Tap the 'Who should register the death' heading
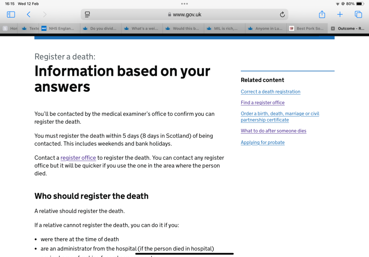The width and height of the screenshot is (369, 257). (x=92, y=196)
